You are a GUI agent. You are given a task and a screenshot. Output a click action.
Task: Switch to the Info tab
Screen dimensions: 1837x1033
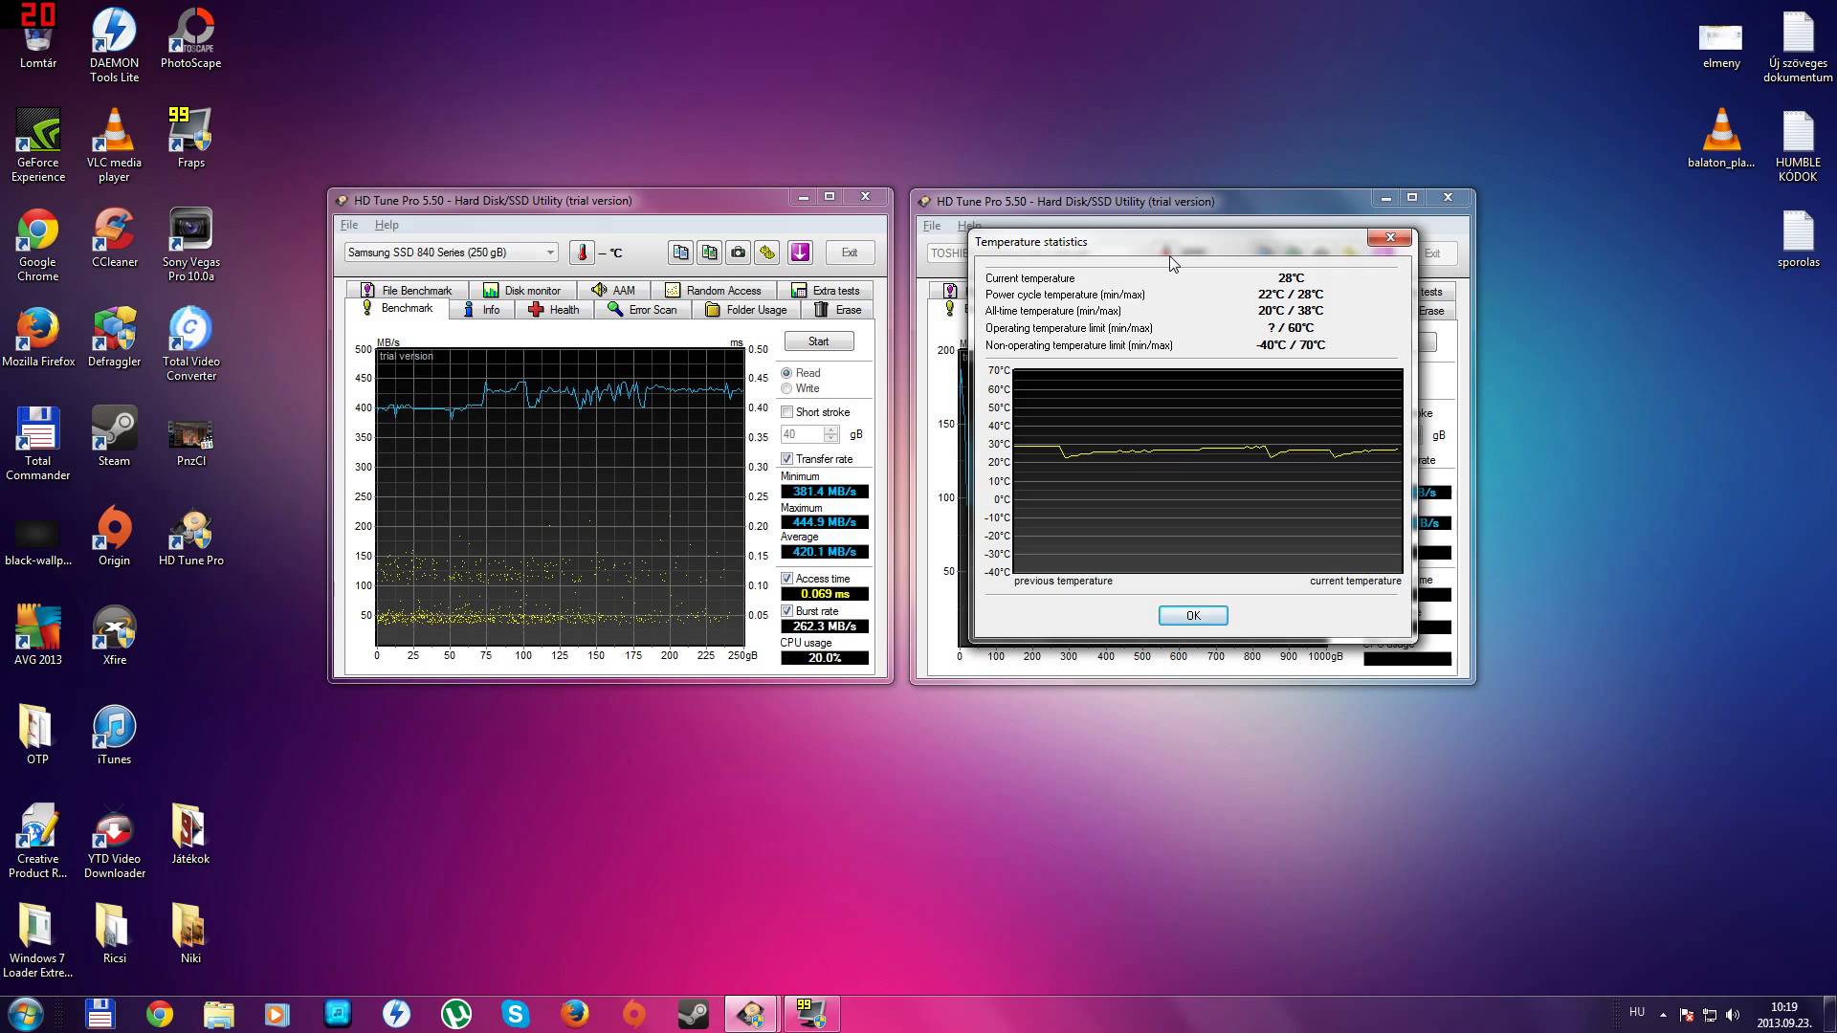[x=481, y=310]
